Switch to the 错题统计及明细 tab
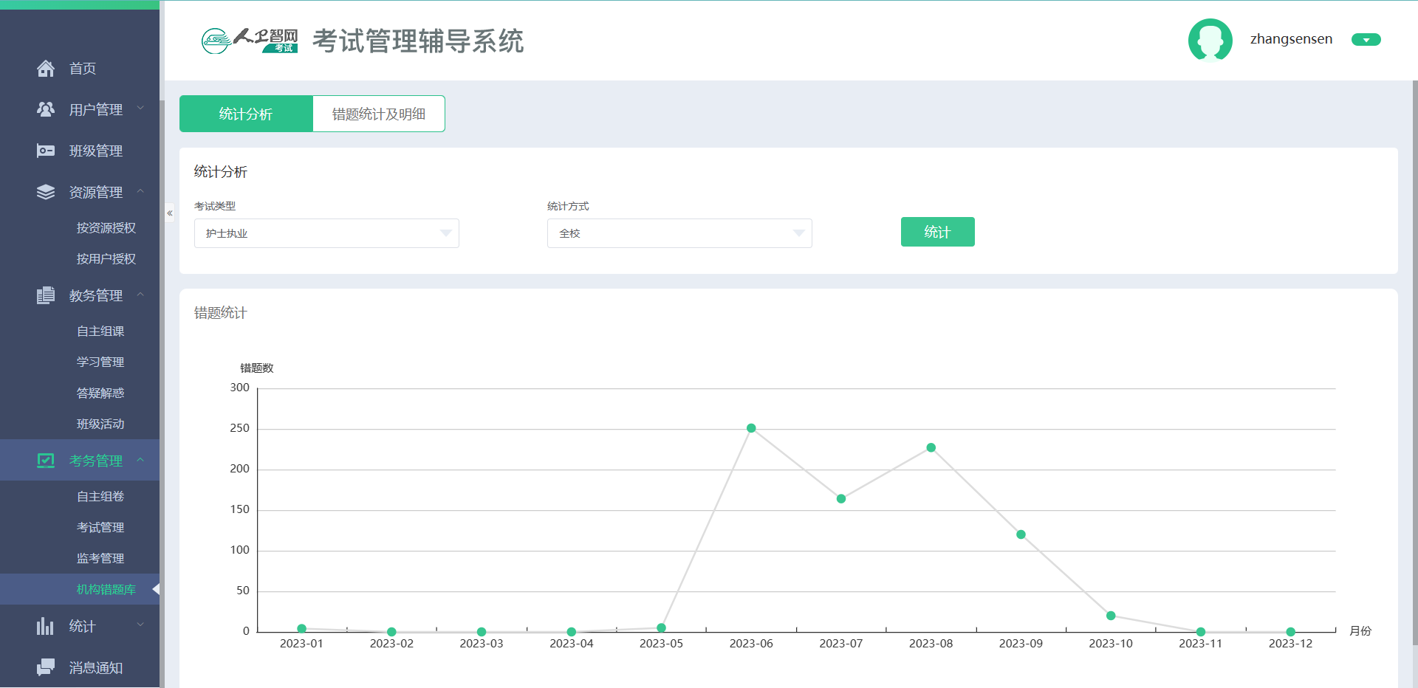This screenshot has height=688, width=1418. (379, 114)
